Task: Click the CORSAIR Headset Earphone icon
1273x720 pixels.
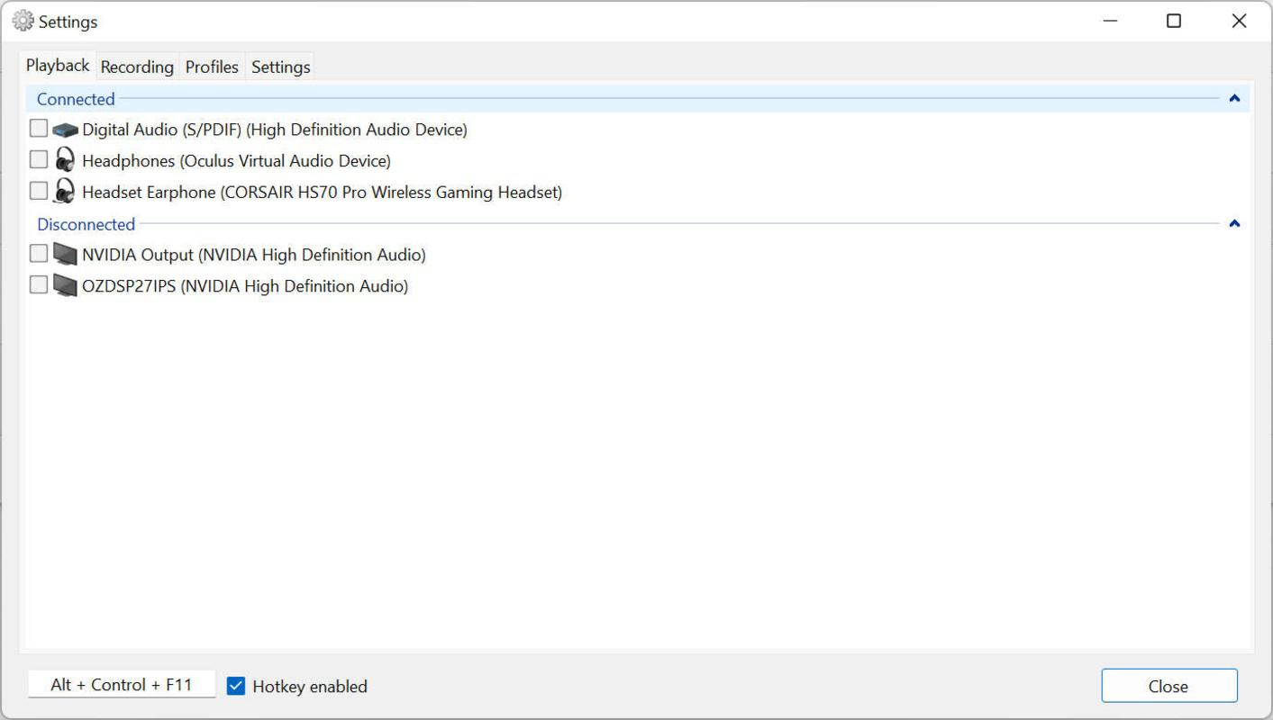Action: (x=65, y=192)
